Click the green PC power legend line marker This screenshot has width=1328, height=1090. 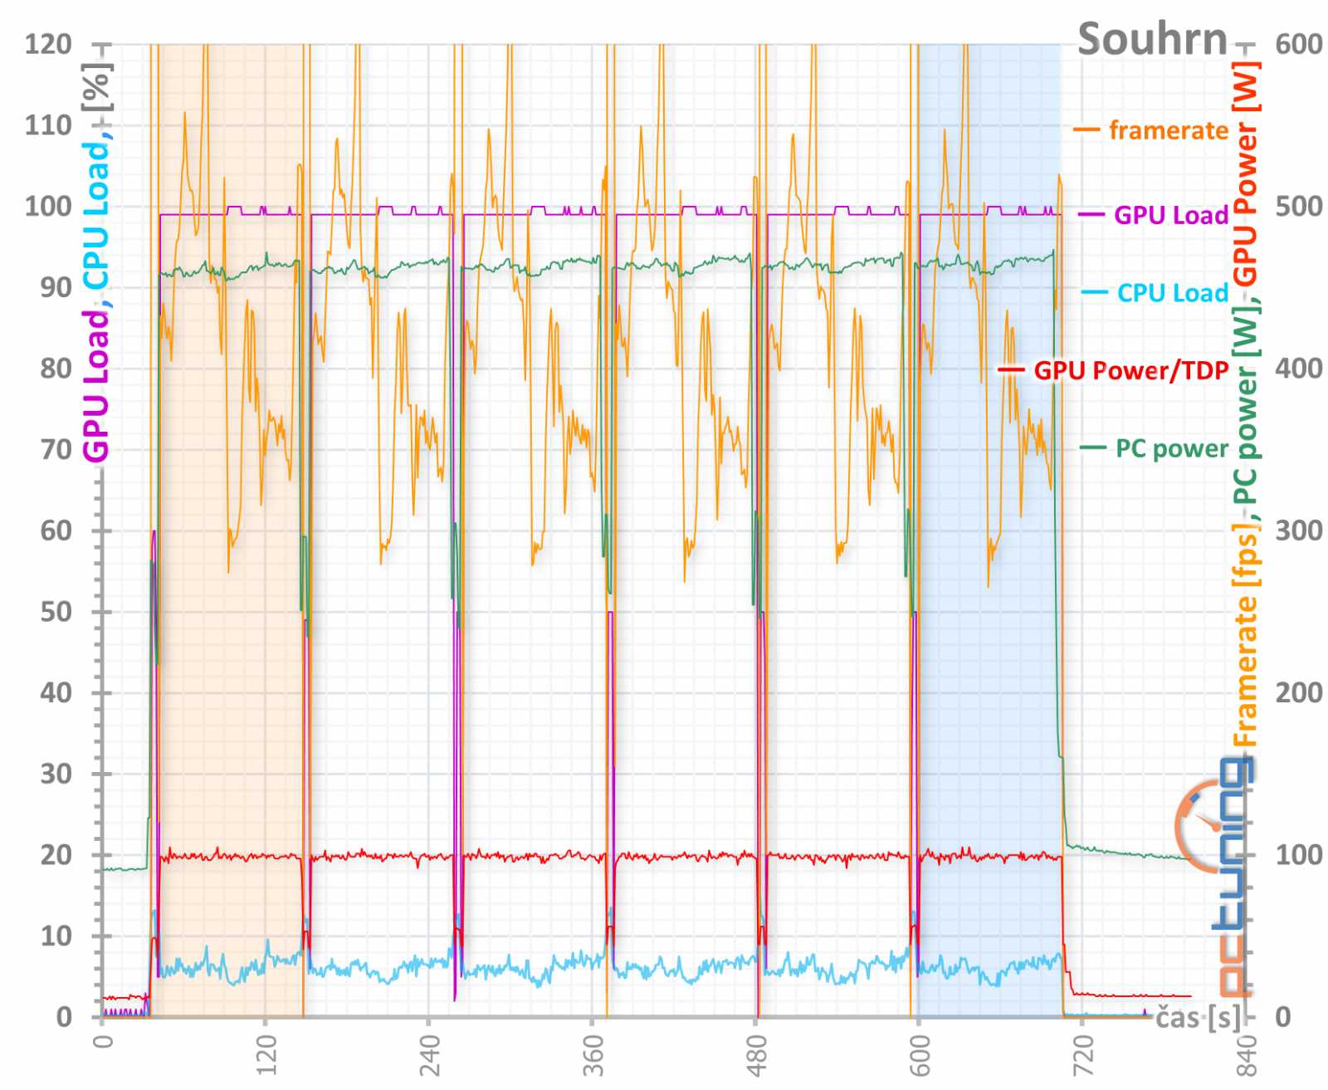point(1093,448)
